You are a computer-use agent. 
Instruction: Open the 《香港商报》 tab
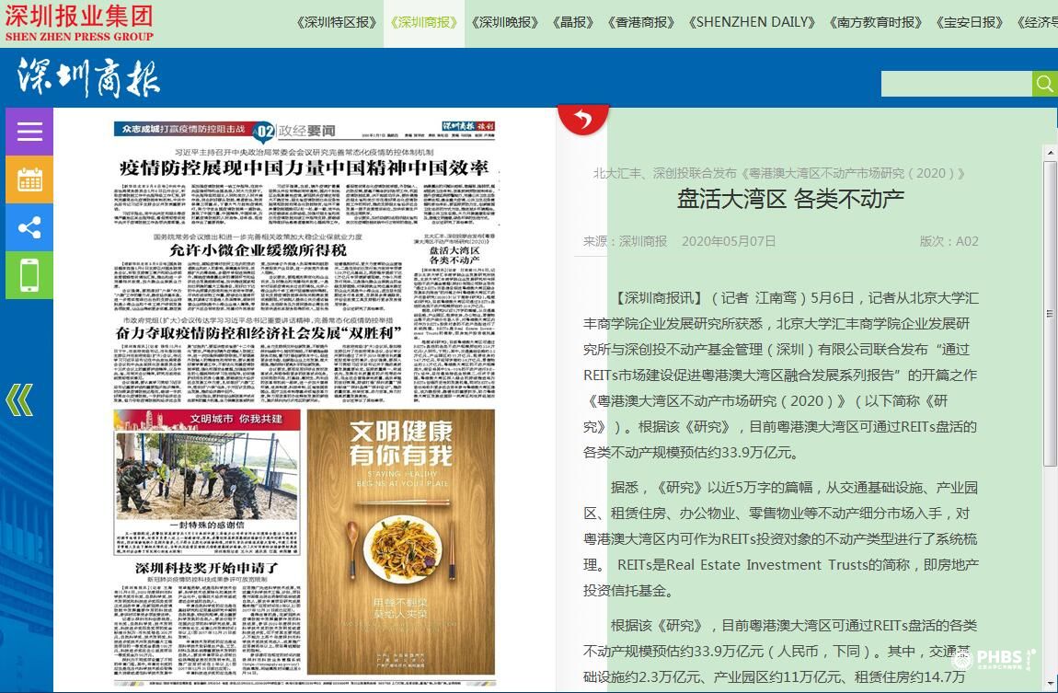(x=641, y=22)
